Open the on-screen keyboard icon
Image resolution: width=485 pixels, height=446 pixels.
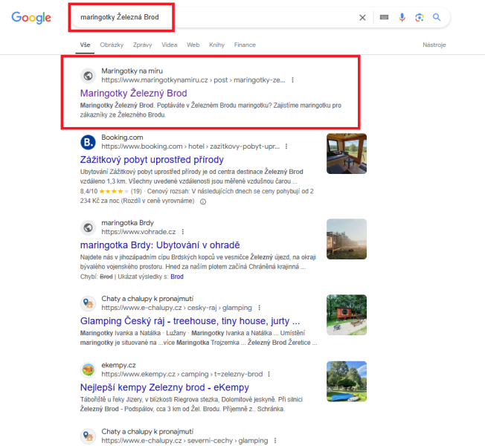click(x=384, y=17)
